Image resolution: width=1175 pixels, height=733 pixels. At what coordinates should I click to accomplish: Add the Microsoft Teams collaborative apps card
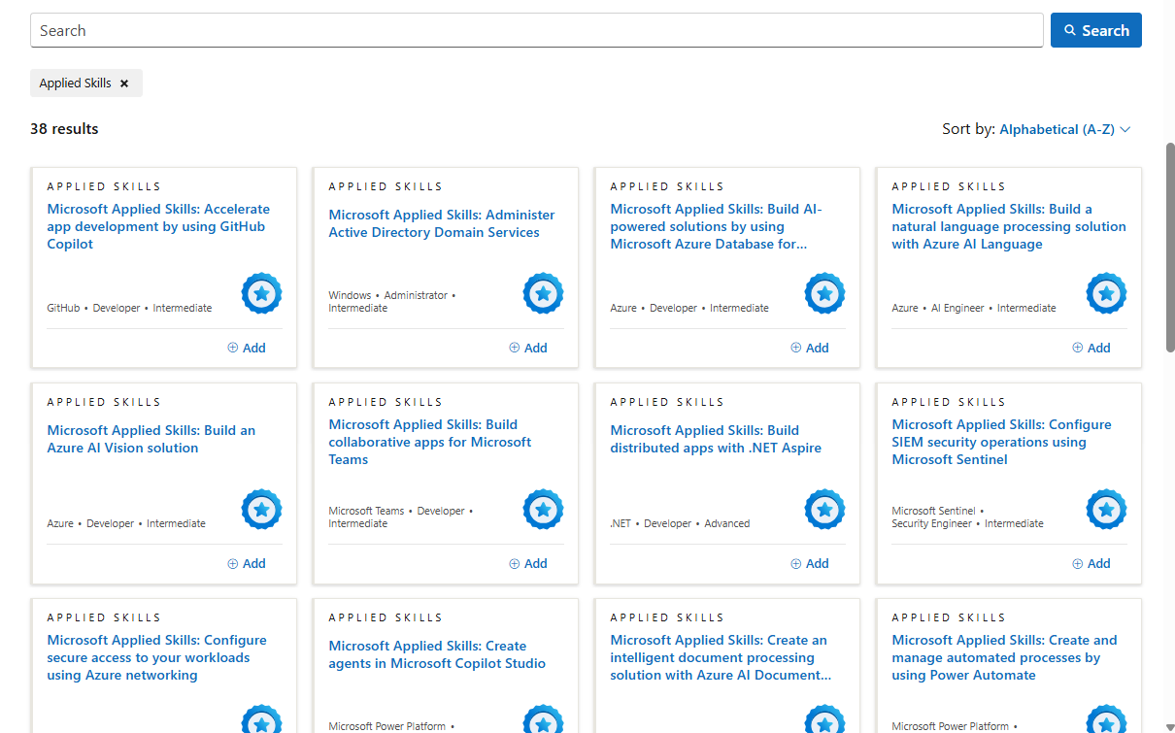528,563
